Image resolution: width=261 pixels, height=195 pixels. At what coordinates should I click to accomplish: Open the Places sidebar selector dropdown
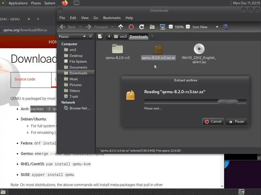pyautogui.click(x=72, y=37)
